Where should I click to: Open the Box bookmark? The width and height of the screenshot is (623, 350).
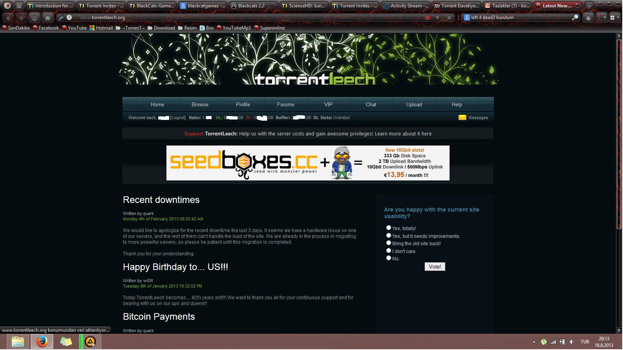206,28
